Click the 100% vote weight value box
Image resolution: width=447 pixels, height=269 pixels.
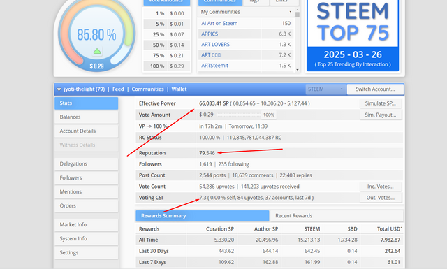click(x=268, y=115)
